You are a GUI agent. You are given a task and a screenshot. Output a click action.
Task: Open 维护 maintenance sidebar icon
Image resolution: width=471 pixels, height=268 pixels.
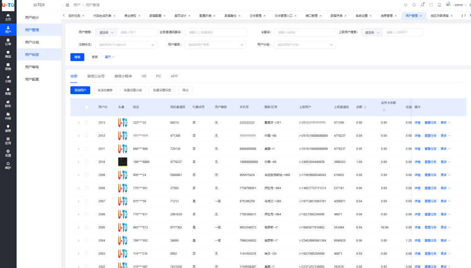point(8,166)
